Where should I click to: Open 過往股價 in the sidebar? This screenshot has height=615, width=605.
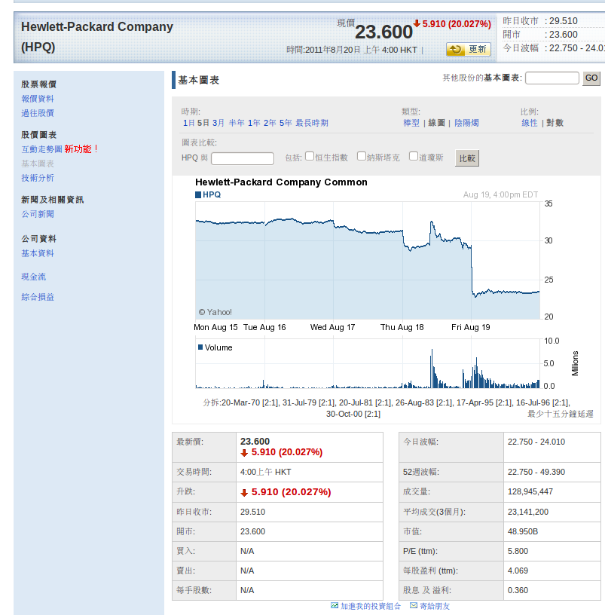coord(38,113)
